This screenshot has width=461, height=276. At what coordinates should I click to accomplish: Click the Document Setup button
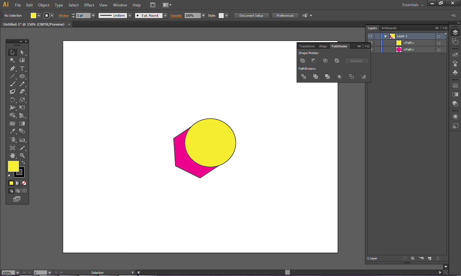[x=251, y=16]
